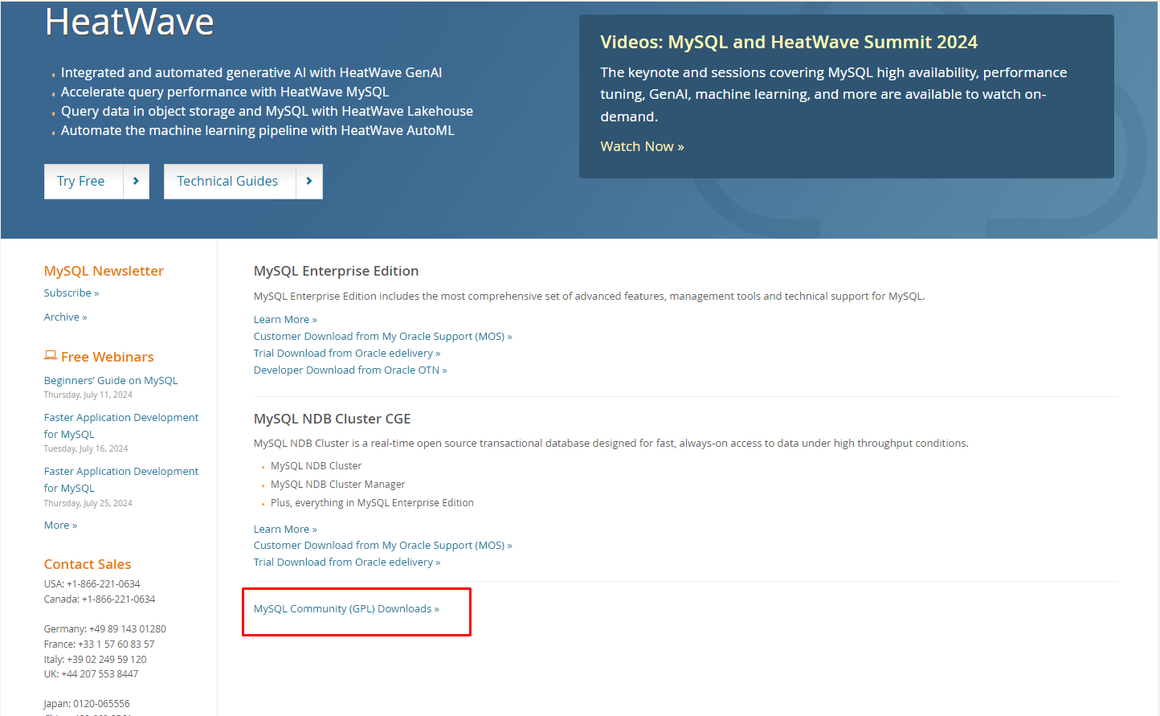This screenshot has width=1160, height=716.
Task: Click the 'MySQL NDB Cluster' bullet item
Action: (316, 466)
